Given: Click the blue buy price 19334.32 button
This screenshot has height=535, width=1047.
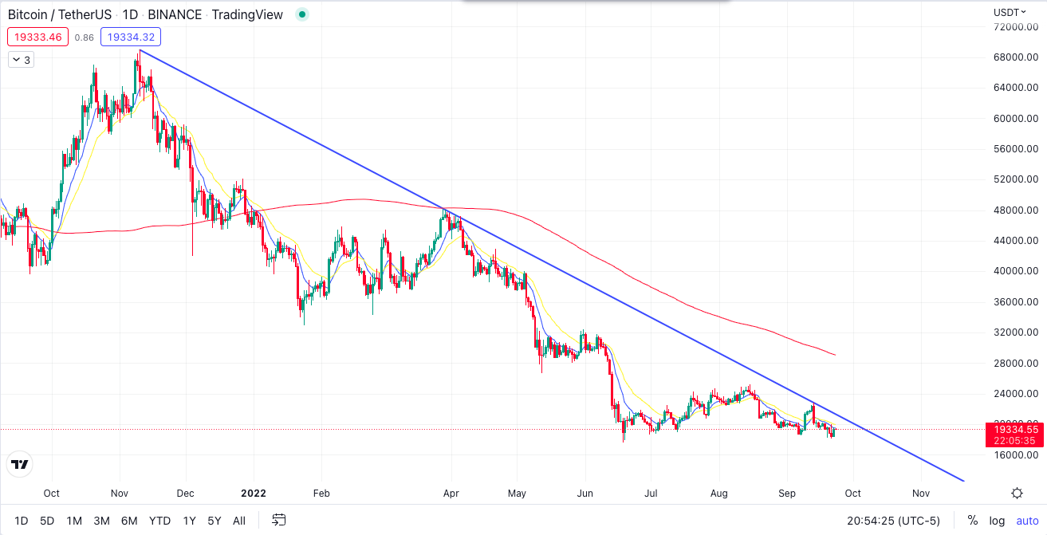Looking at the screenshot, I should coord(131,37).
